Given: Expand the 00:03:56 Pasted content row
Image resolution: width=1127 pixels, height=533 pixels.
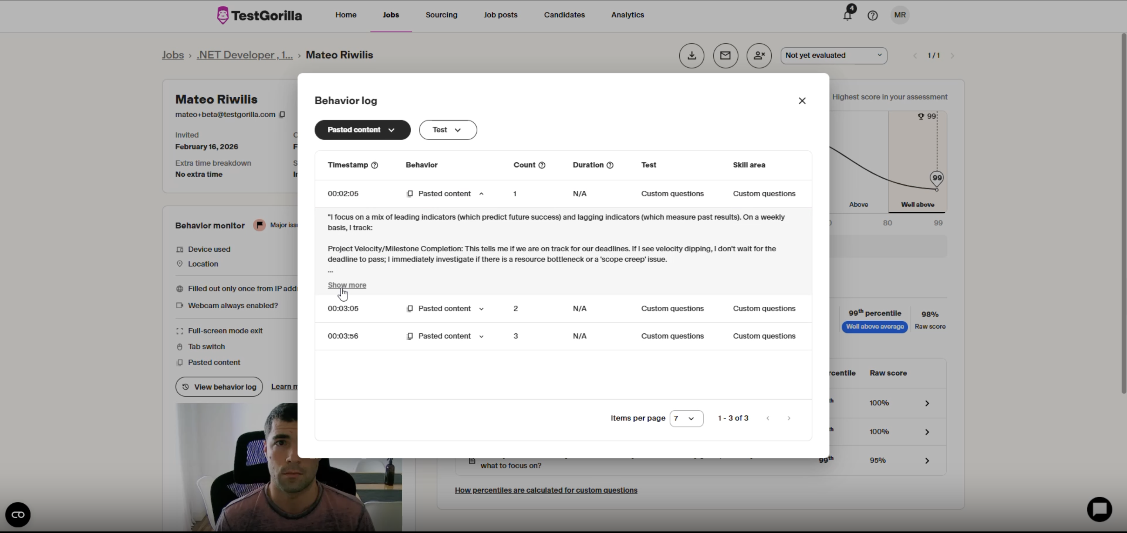Looking at the screenshot, I should 481,336.
